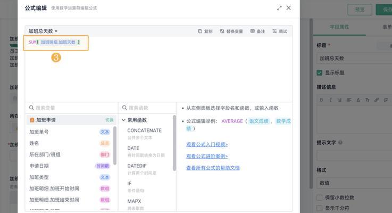Click the Underline icon in description editor
The width and height of the screenshot is (392, 213).
[x=340, y=100]
